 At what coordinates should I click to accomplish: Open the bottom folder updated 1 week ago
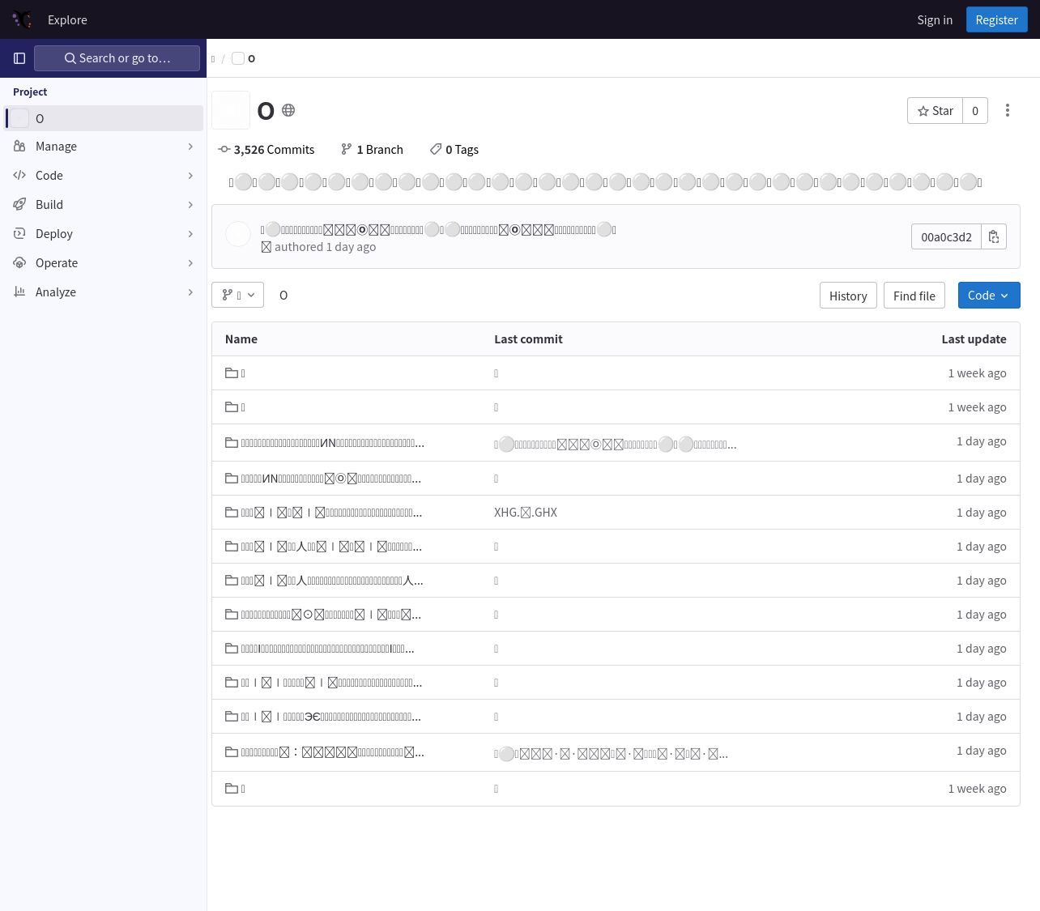[x=236, y=789]
